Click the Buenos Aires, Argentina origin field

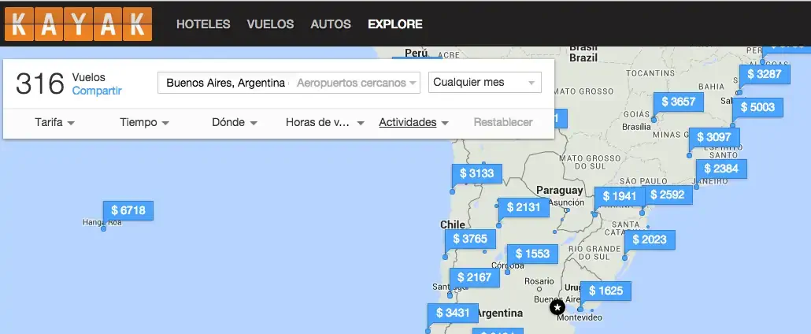pos(225,83)
